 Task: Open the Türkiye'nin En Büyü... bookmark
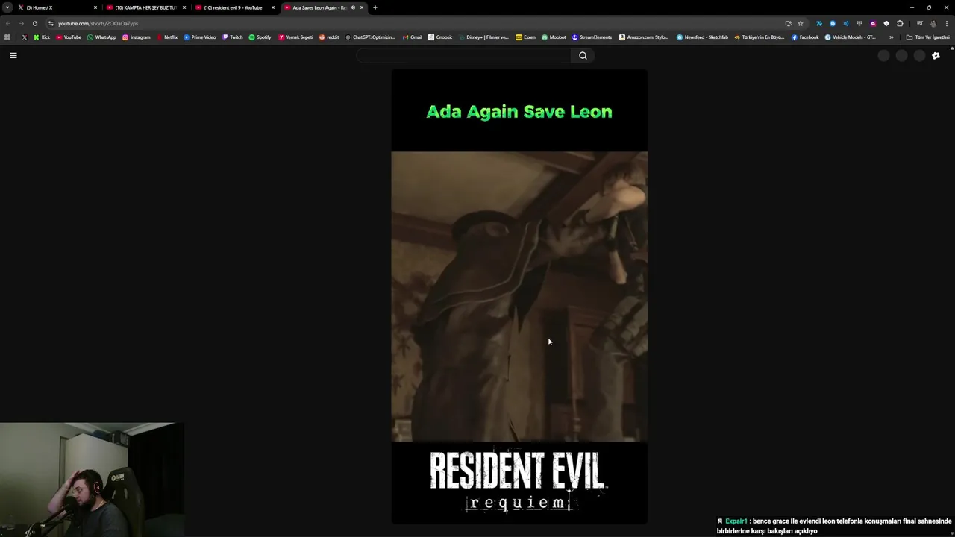760,37
